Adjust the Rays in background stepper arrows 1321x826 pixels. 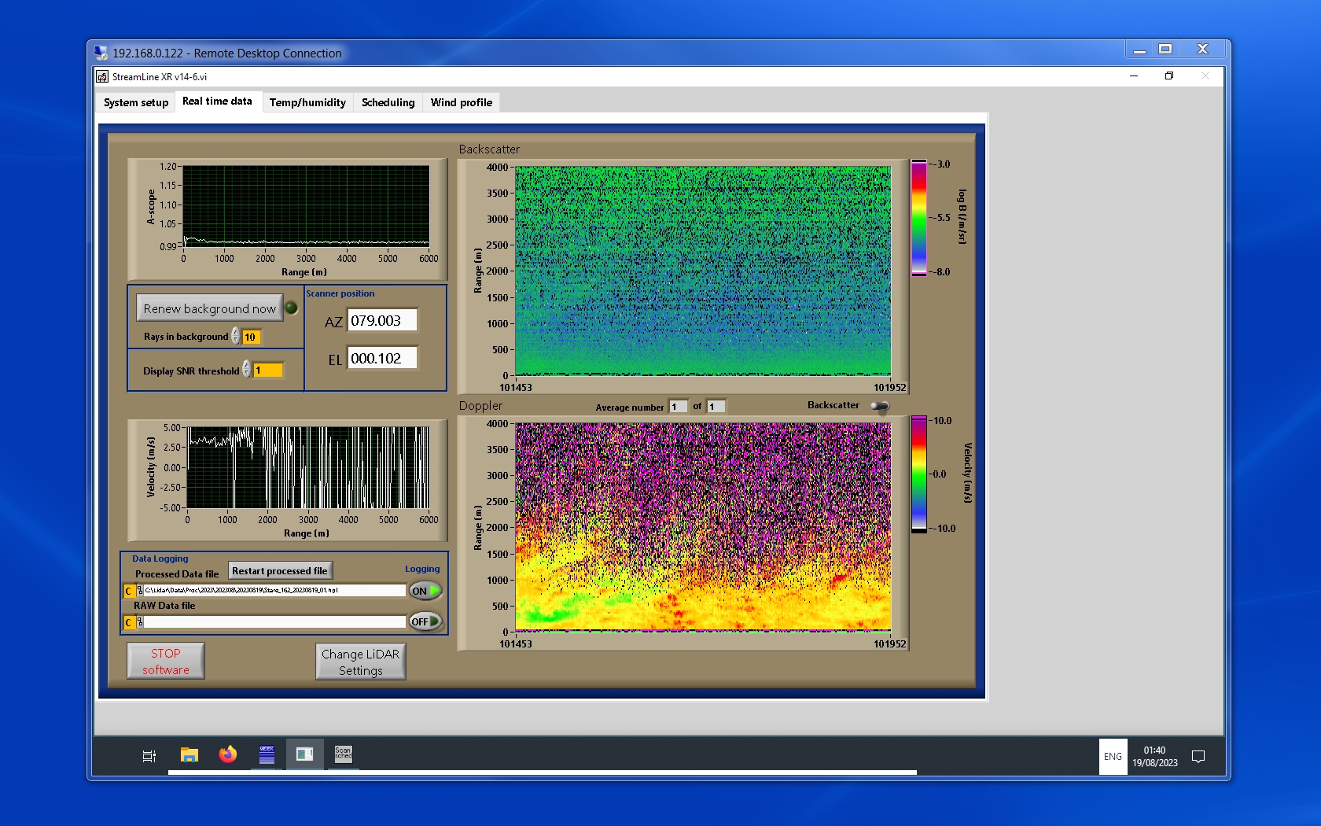tap(236, 337)
